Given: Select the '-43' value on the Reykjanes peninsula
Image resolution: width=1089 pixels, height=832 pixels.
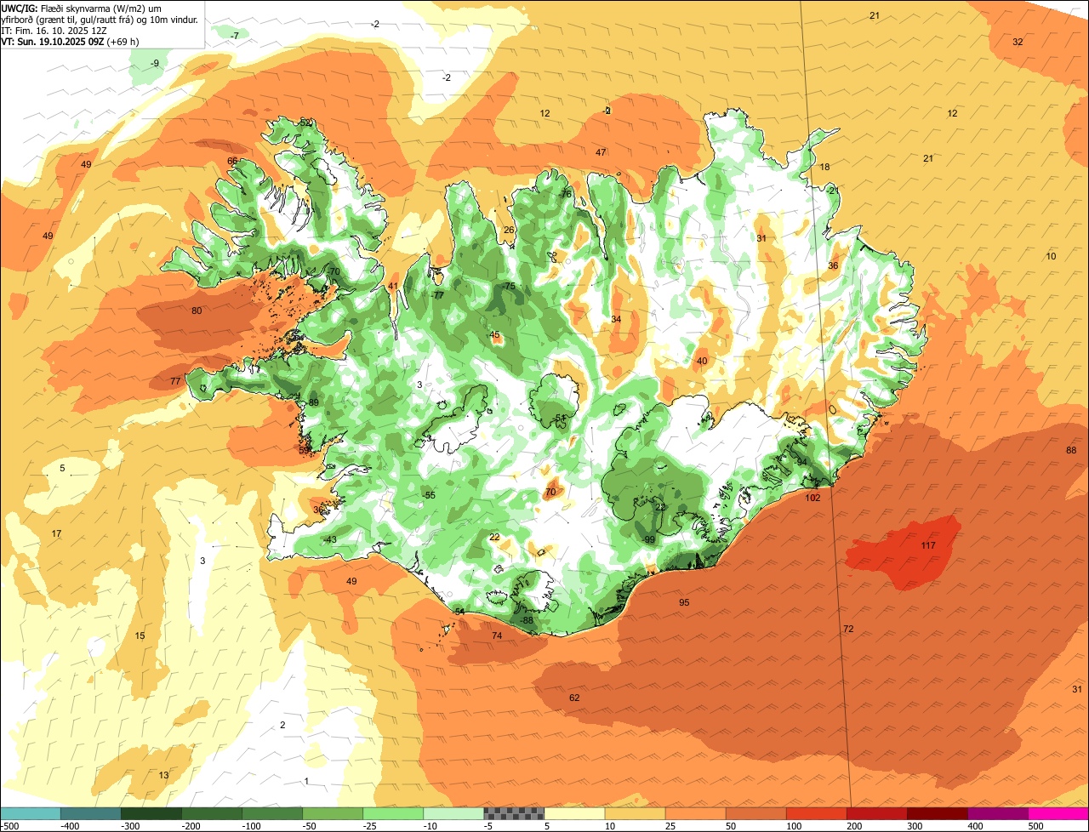Looking at the screenshot, I should (x=330, y=539).
